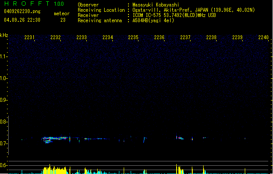Click the HROFFT 1.0.0 title text

point(34,3)
